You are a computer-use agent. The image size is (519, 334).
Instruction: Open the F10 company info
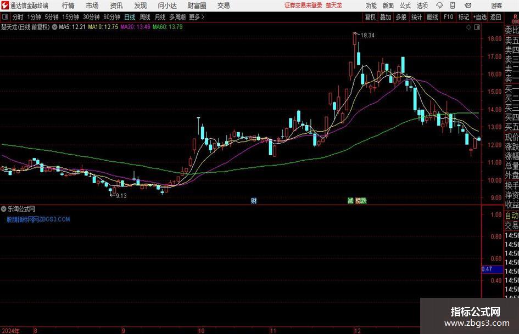(448, 17)
